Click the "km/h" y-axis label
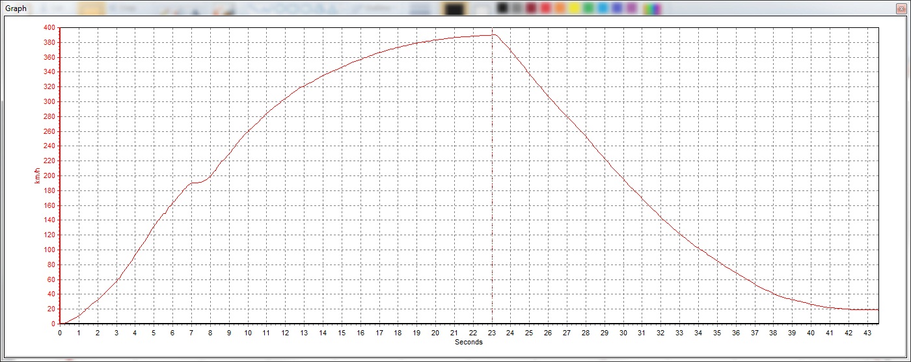 coord(36,175)
